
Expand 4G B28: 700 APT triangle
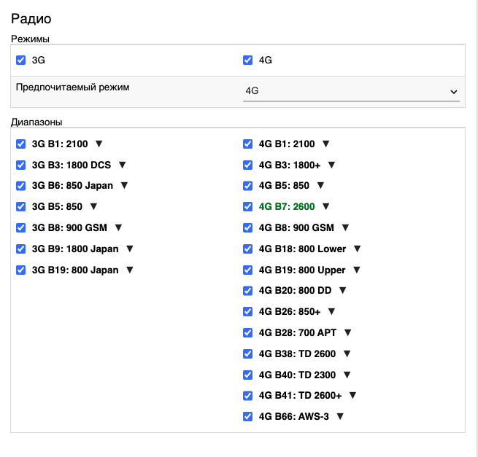(x=348, y=332)
